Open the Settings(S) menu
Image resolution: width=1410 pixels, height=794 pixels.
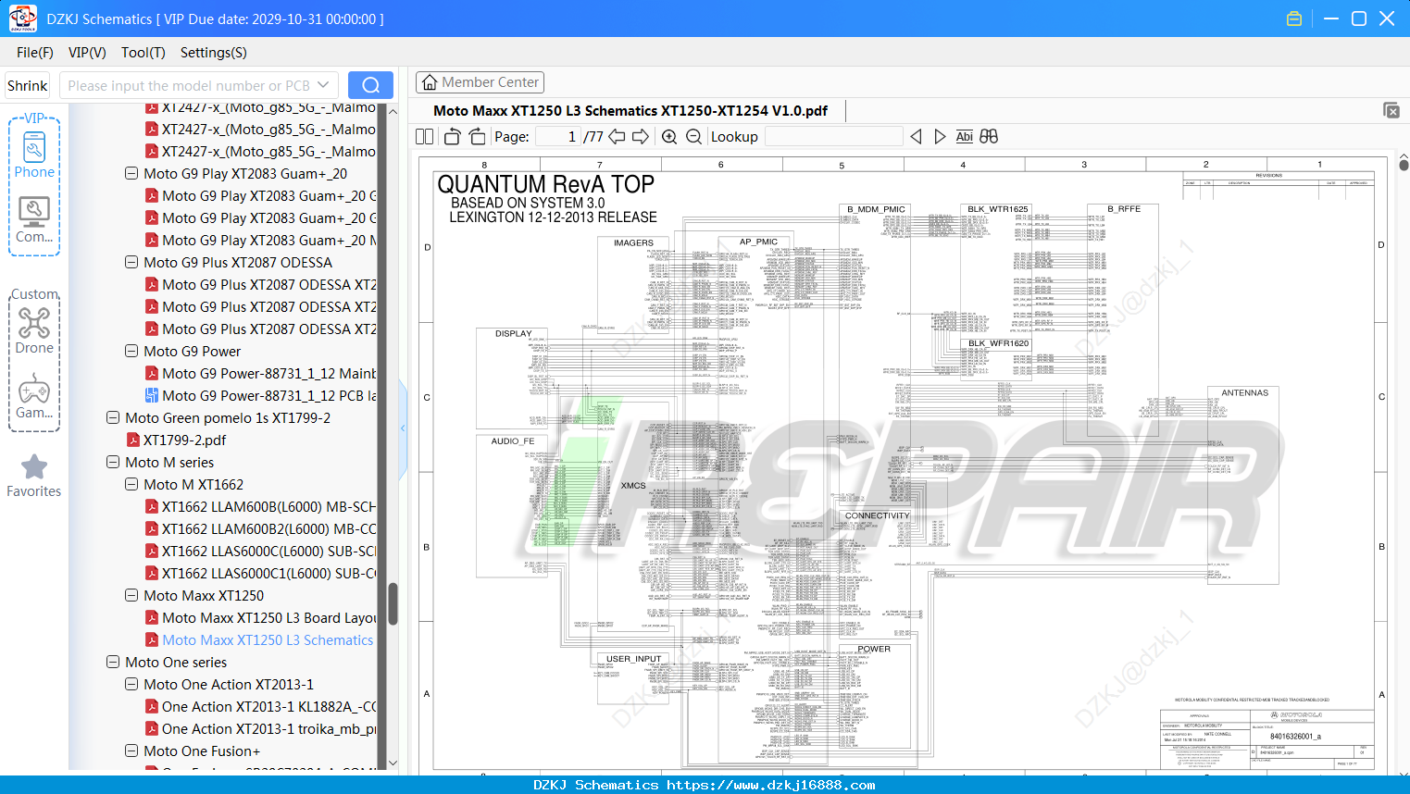coord(214,53)
